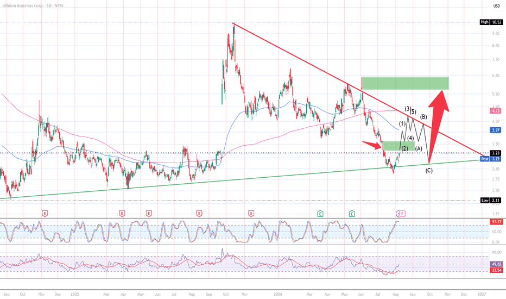Image resolution: width=506 pixels, height=299 pixels.
Task: Click the 5.50 level on the price scale
Action: point(496,94)
